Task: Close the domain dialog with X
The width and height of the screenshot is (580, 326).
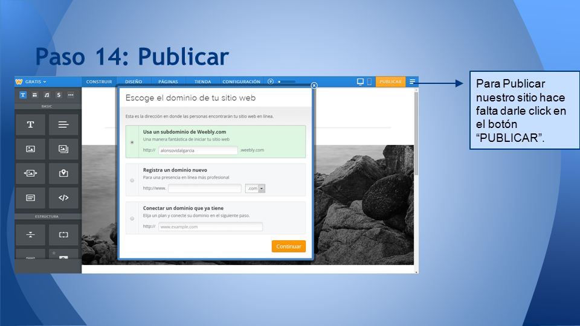Action: 314,85
